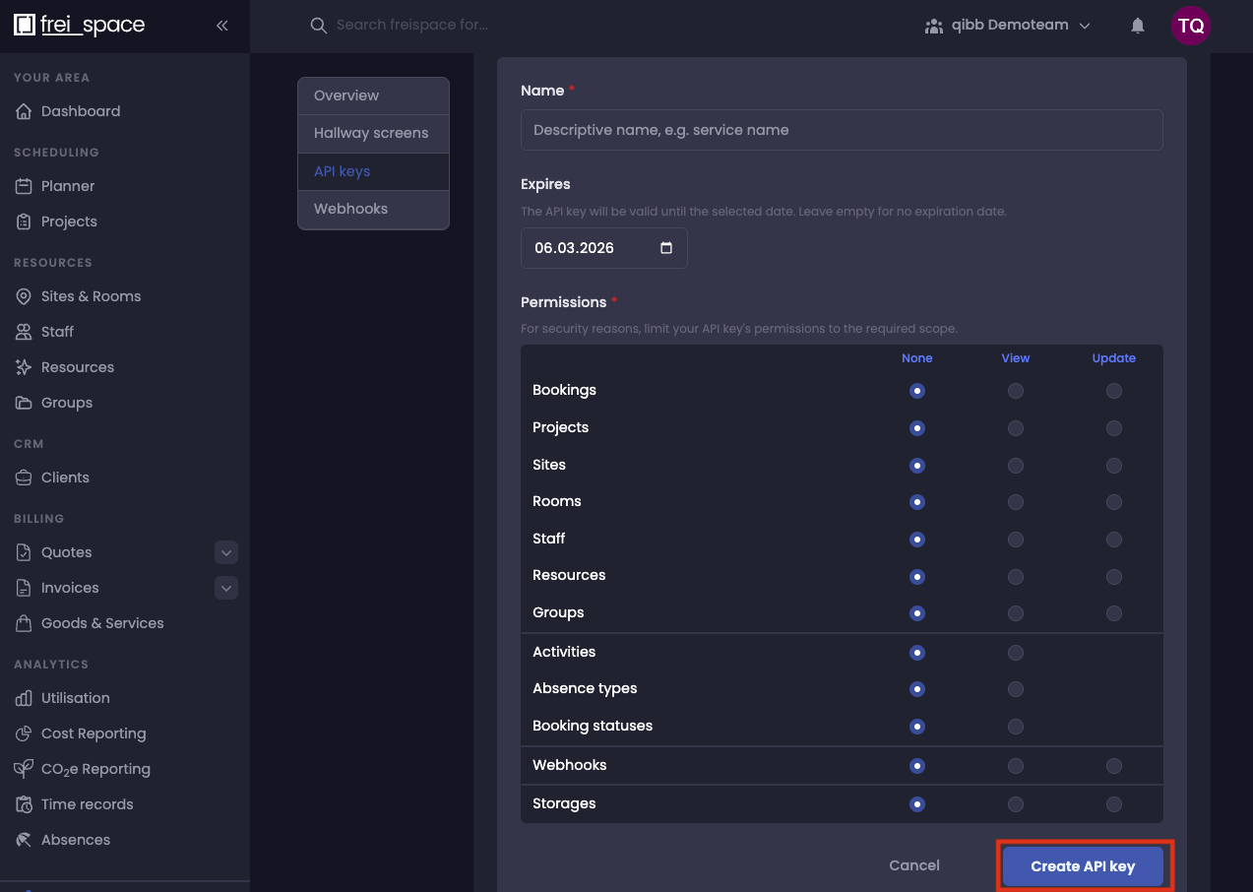Image resolution: width=1253 pixels, height=892 pixels.
Task: Click the Utilisation chart icon in sidebar
Action: tap(24, 698)
